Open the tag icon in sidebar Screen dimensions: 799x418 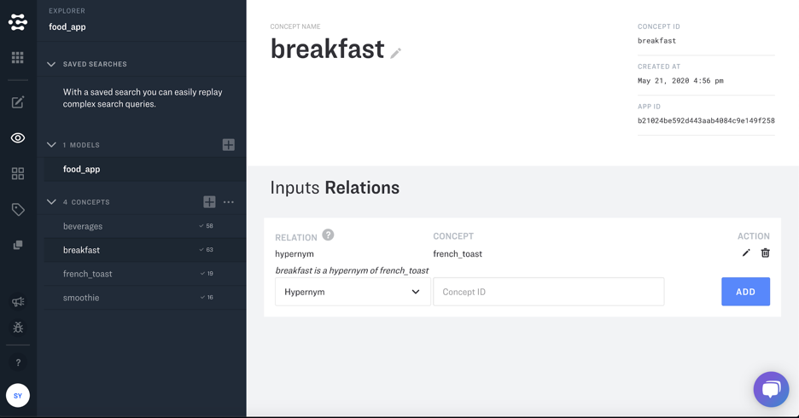[18, 209]
